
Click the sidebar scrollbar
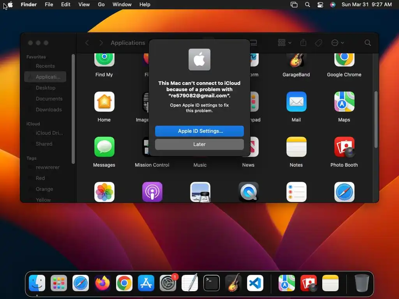coord(73,109)
